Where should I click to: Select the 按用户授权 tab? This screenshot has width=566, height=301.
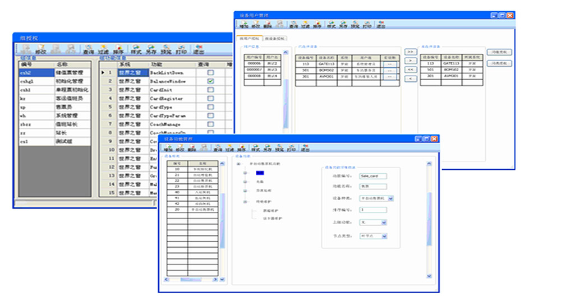pyautogui.click(x=250, y=39)
